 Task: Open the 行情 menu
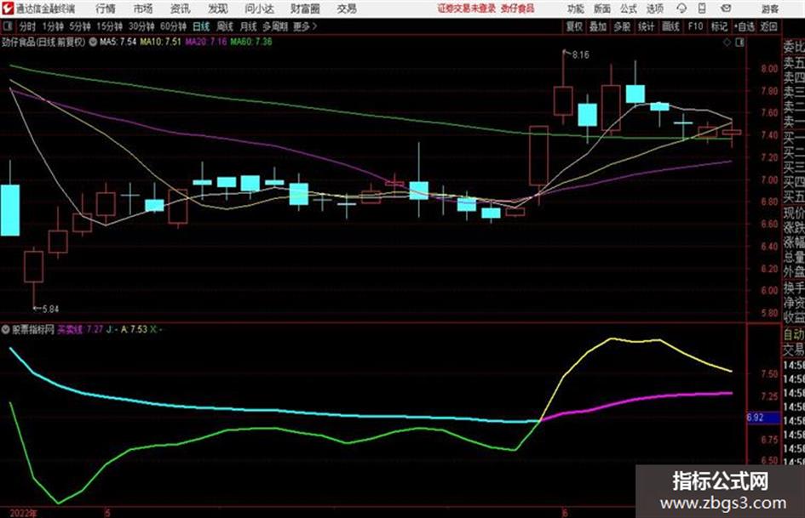coord(106,9)
